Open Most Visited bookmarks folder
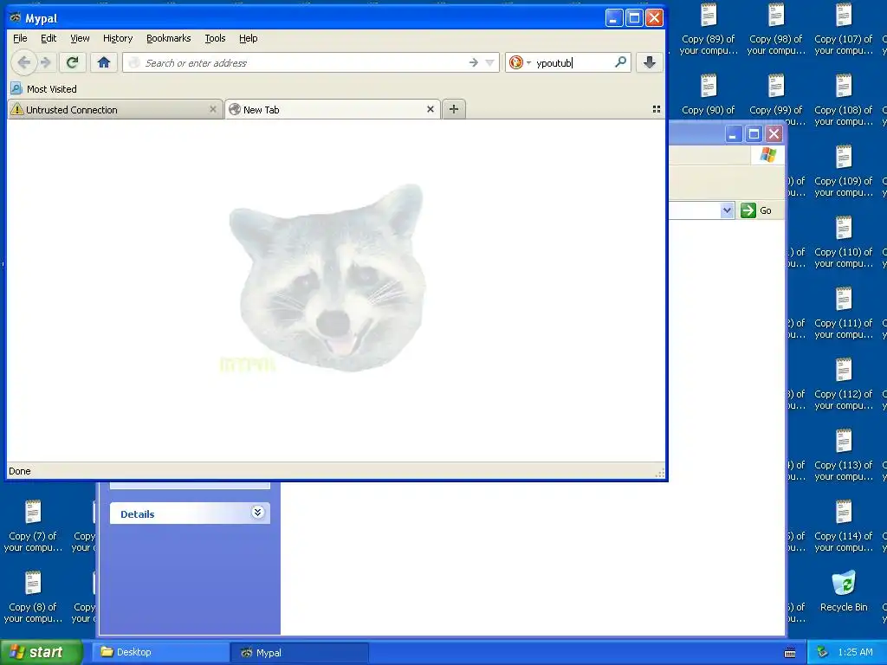 point(43,89)
